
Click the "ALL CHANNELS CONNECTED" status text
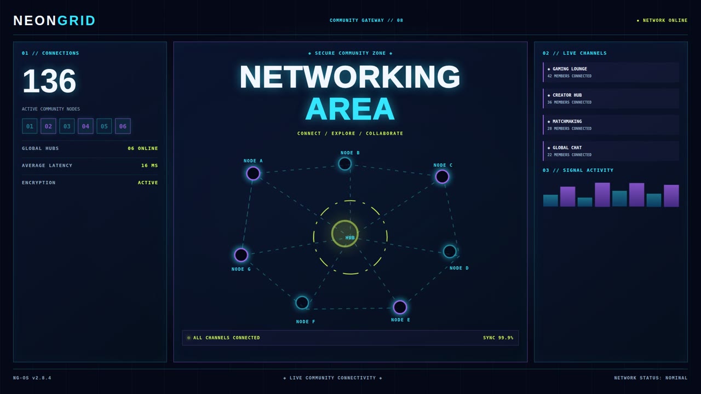[x=227, y=338]
